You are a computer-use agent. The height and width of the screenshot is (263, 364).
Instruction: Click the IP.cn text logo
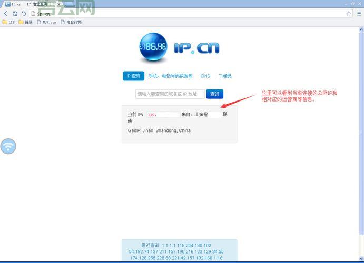[x=196, y=48]
